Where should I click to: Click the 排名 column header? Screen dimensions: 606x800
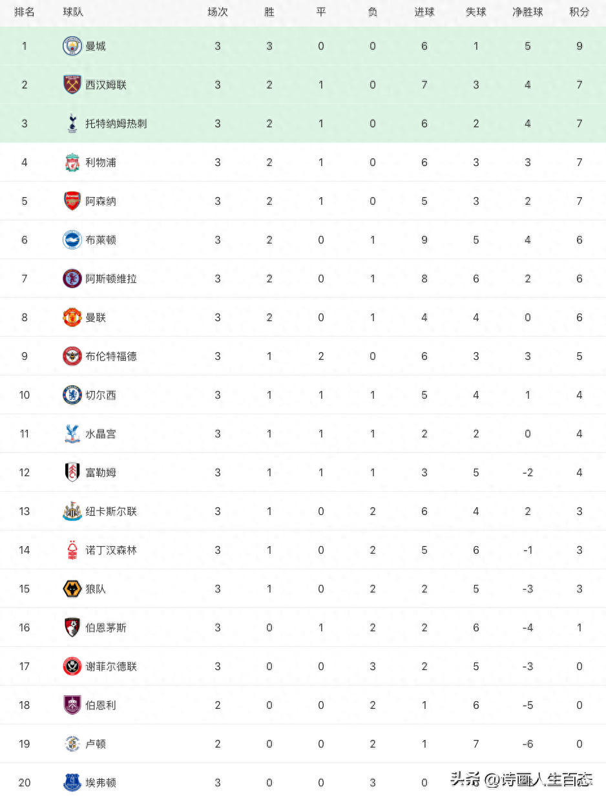coord(25,12)
